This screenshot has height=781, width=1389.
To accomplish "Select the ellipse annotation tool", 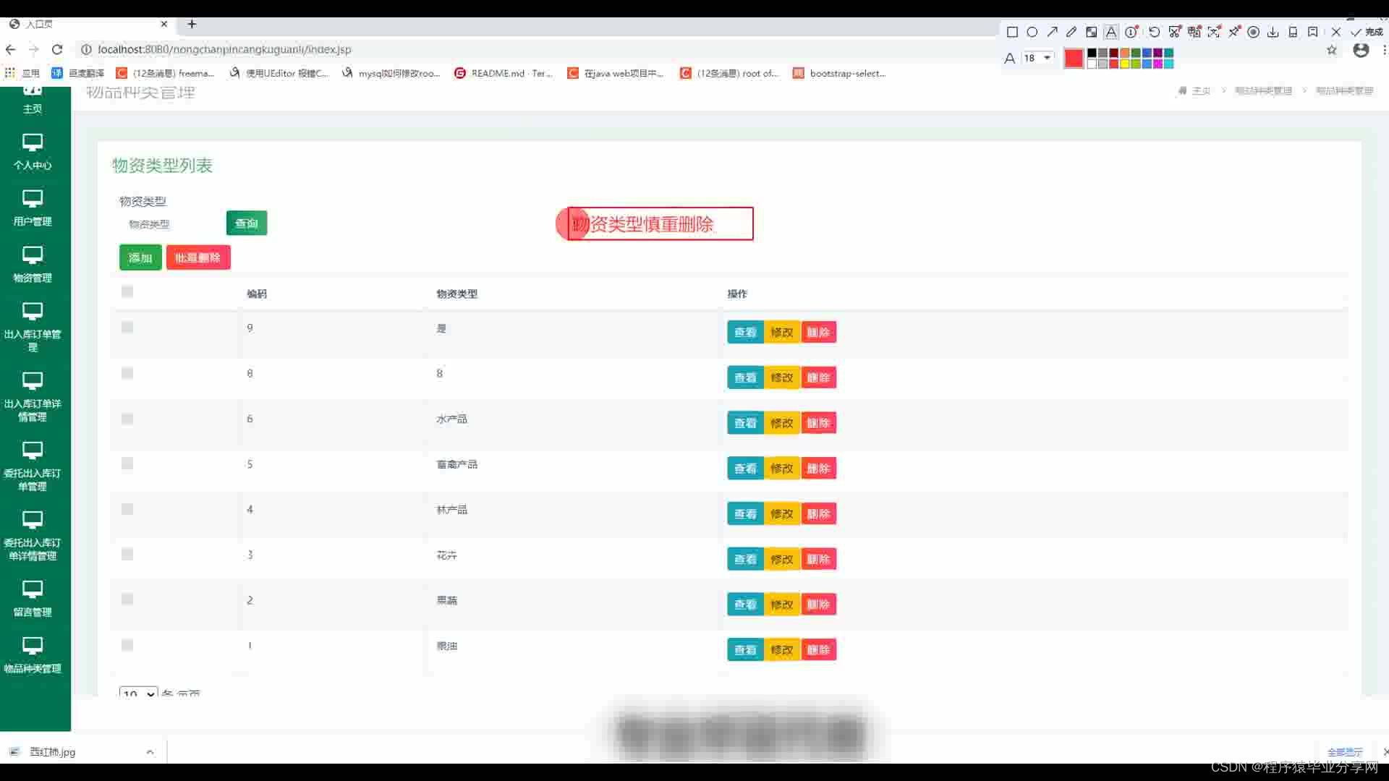I will coord(1032,32).
